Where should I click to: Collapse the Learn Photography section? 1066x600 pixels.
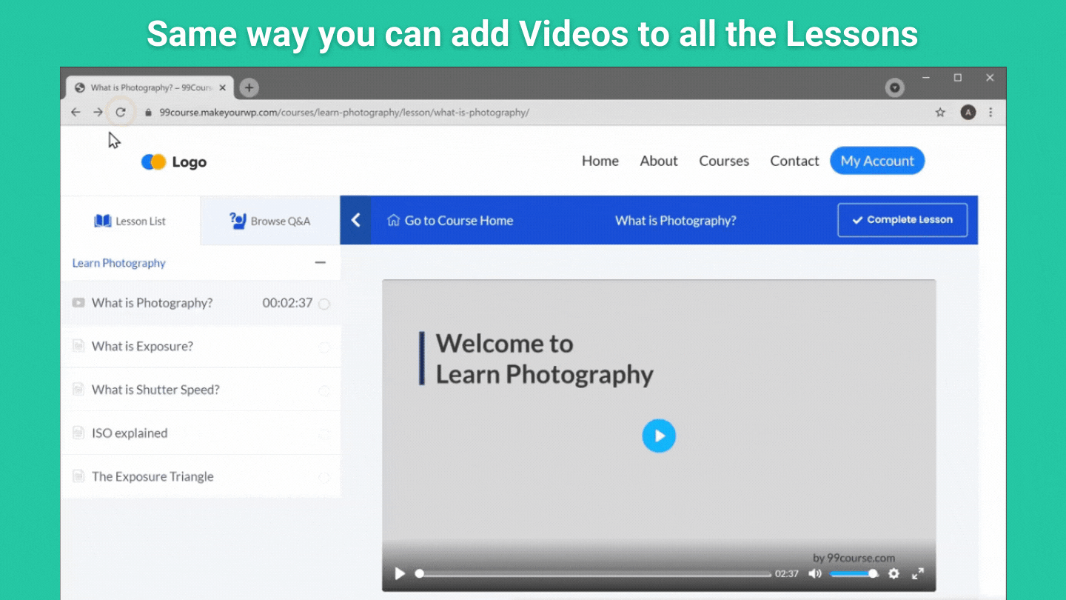(321, 263)
